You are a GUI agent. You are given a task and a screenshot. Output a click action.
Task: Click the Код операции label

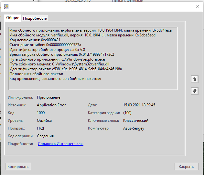21,136
